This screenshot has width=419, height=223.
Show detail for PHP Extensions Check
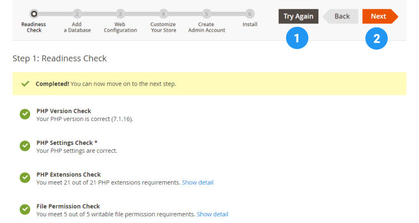click(197, 182)
